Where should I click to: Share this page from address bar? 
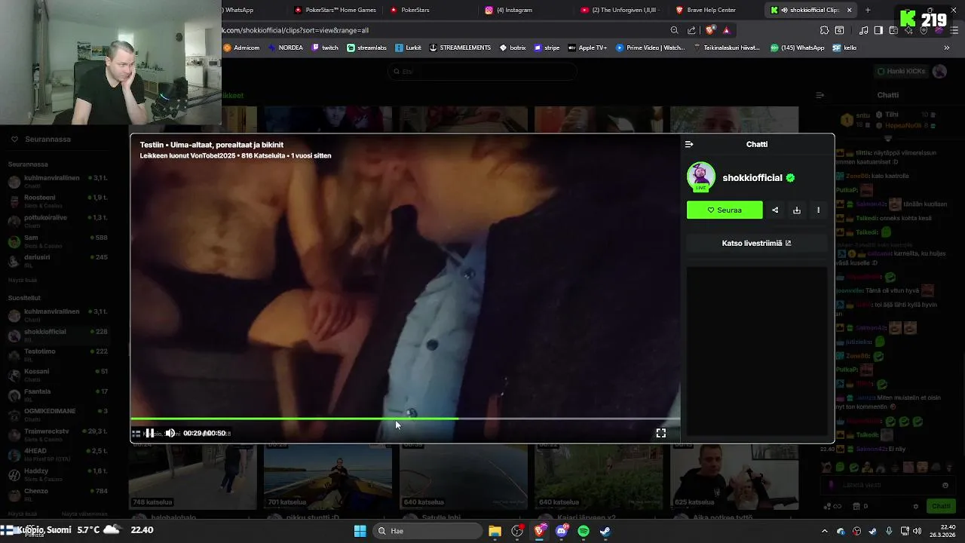click(x=691, y=30)
